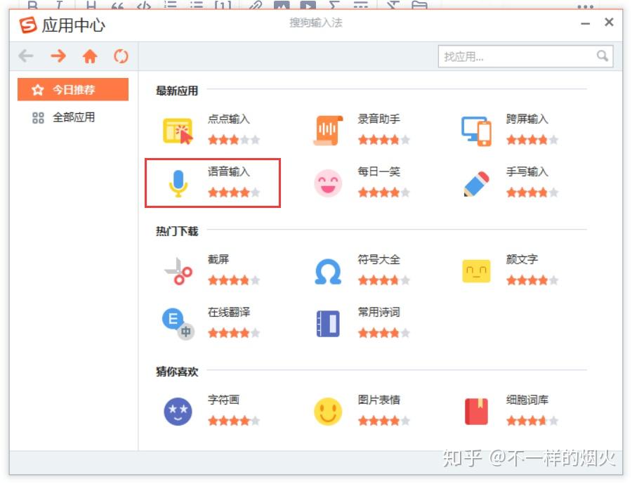Click the star rating under 截屏

pyautogui.click(x=234, y=280)
